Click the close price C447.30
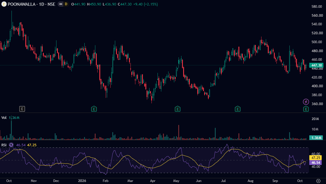326x184 pixels. (125, 4)
